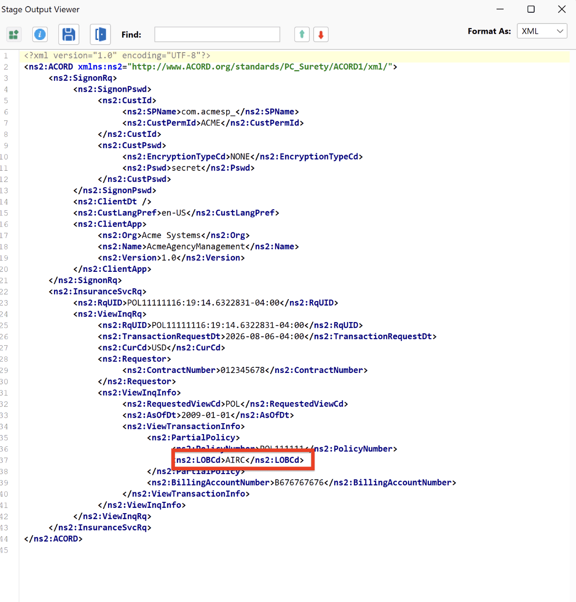Image resolution: width=576 pixels, height=602 pixels.
Task: Close the Stage Output Viewer window
Action: pos(561,9)
